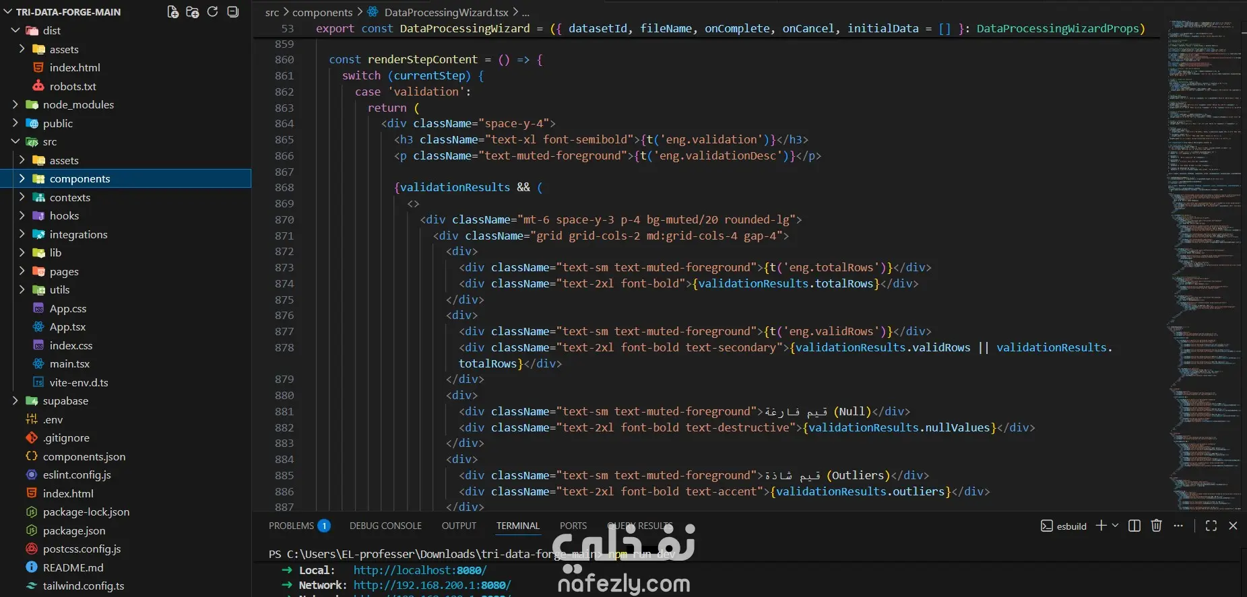This screenshot has width=1247, height=597.
Task: Switch to the DEBUG CONSOLE tab
Action: pos(385,526)
